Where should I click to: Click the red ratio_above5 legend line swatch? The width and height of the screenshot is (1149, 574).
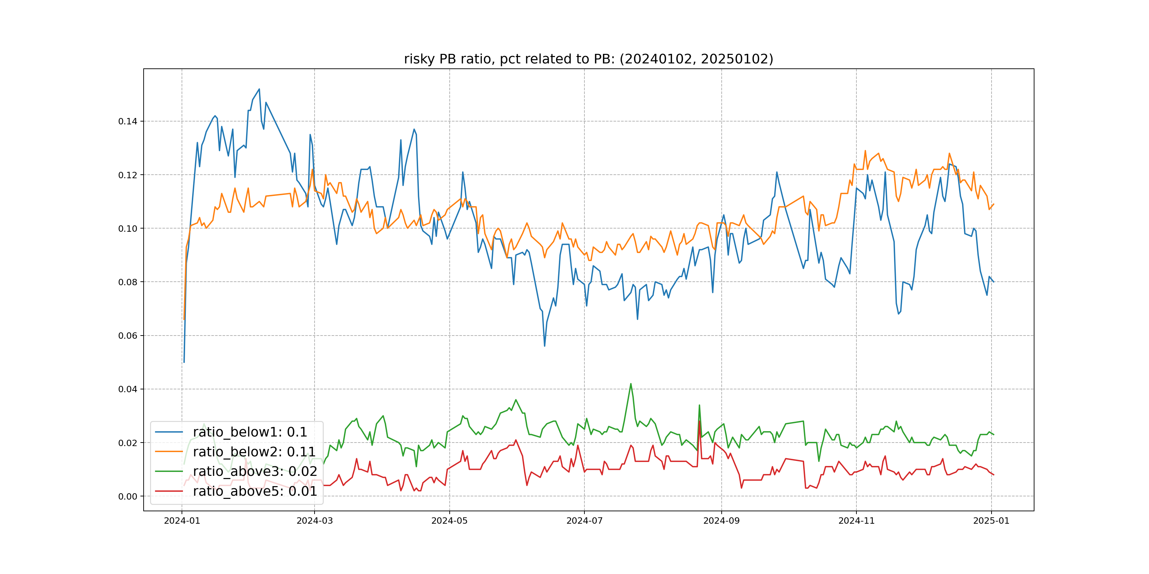pos(168,491)
